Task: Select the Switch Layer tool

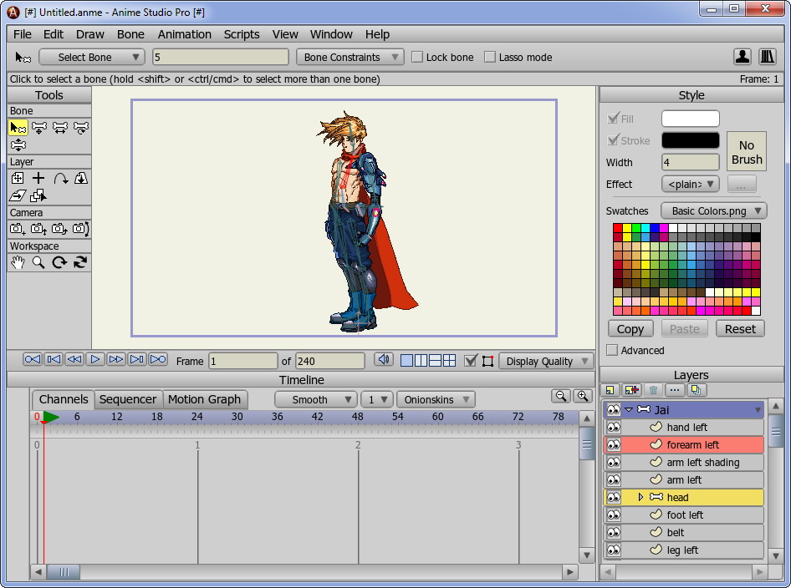Action: click(38, 195)
